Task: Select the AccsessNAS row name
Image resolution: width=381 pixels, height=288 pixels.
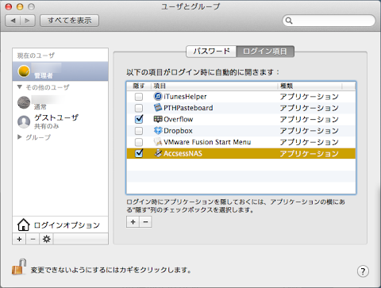Action: click(183, 153)
